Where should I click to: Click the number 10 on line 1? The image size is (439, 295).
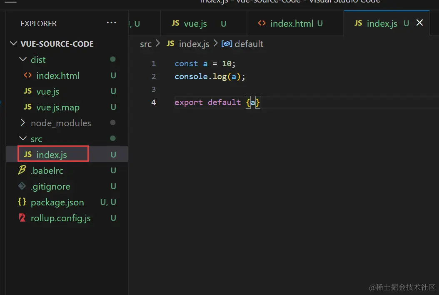point(227,64)
